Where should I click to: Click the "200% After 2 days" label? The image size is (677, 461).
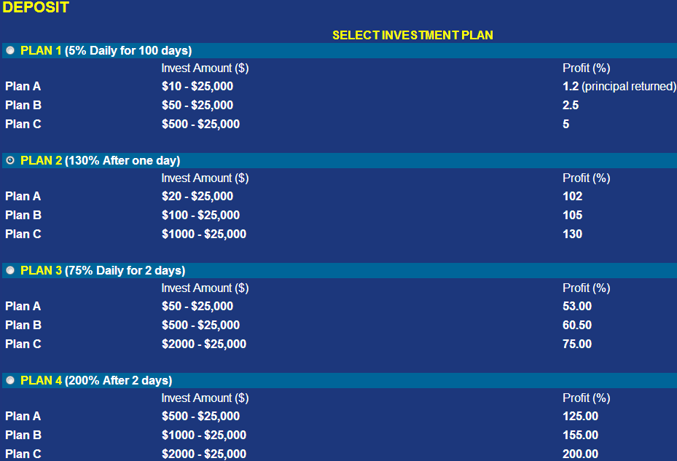pyautogui.click(x=119, y=380)
